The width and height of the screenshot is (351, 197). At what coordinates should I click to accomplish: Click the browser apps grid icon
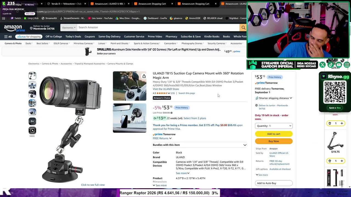coord(4,18)
